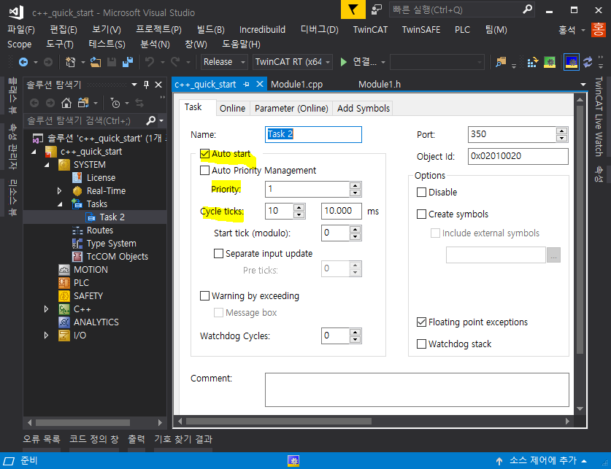Enable Watchdog stack checkbox

(421, 344)
